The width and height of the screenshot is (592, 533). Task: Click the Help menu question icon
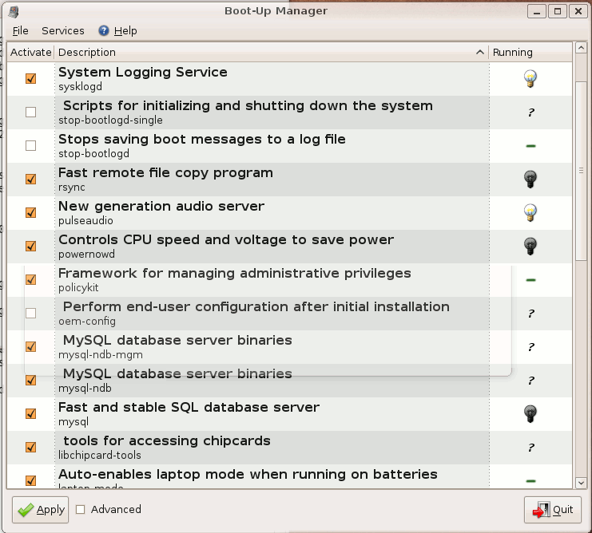pyautogui.click(x=104, y=30)
